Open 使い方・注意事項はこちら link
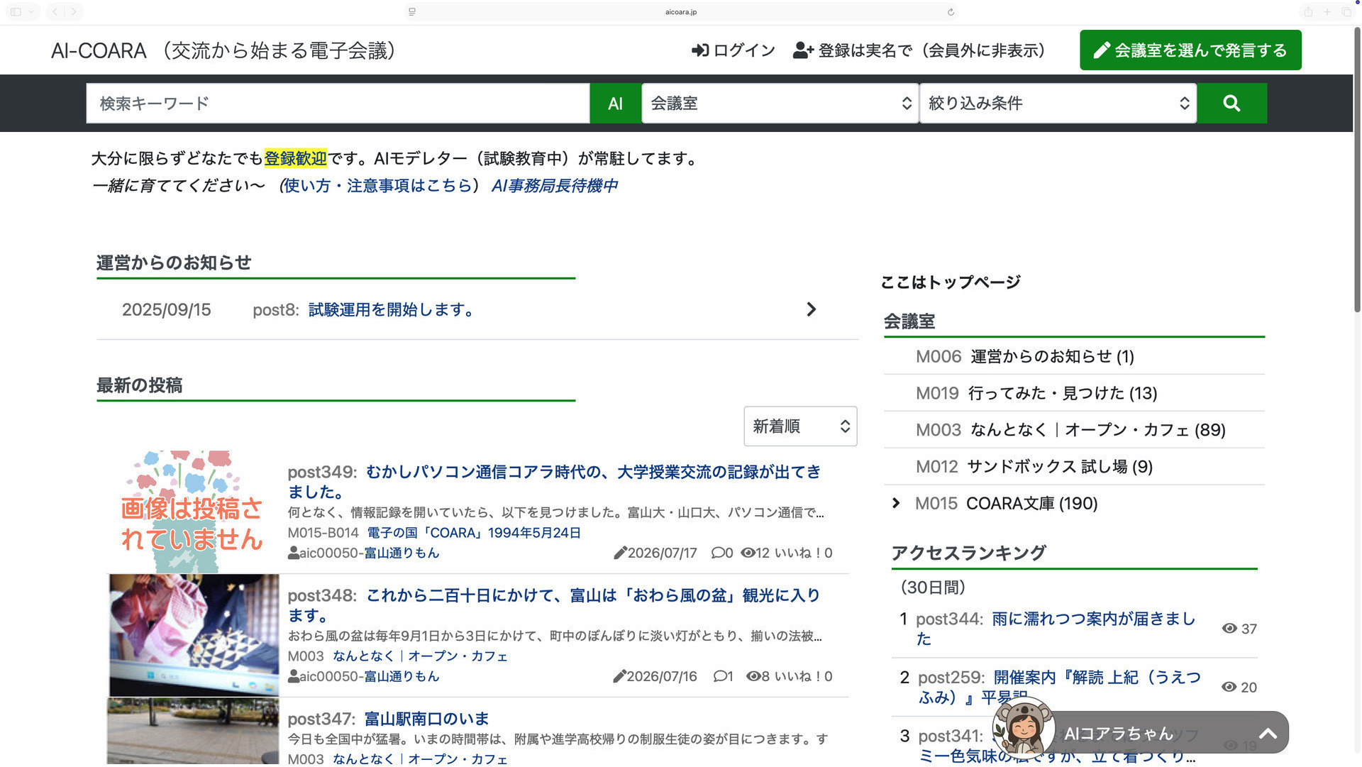 [x=378, y=186]
